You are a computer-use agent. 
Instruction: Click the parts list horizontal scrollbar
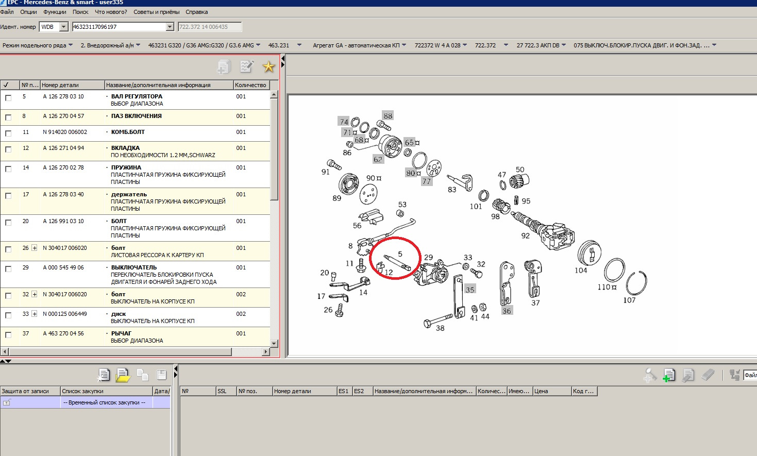click(x=119, y=352)
